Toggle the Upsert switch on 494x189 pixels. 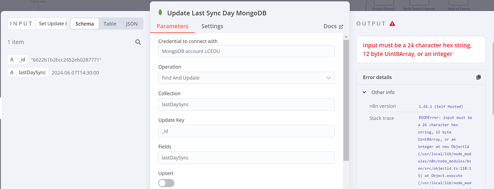[166, 183]
